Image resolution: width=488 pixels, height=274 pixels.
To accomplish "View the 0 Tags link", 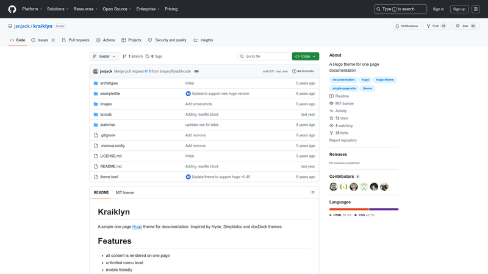I will [154, 56].
